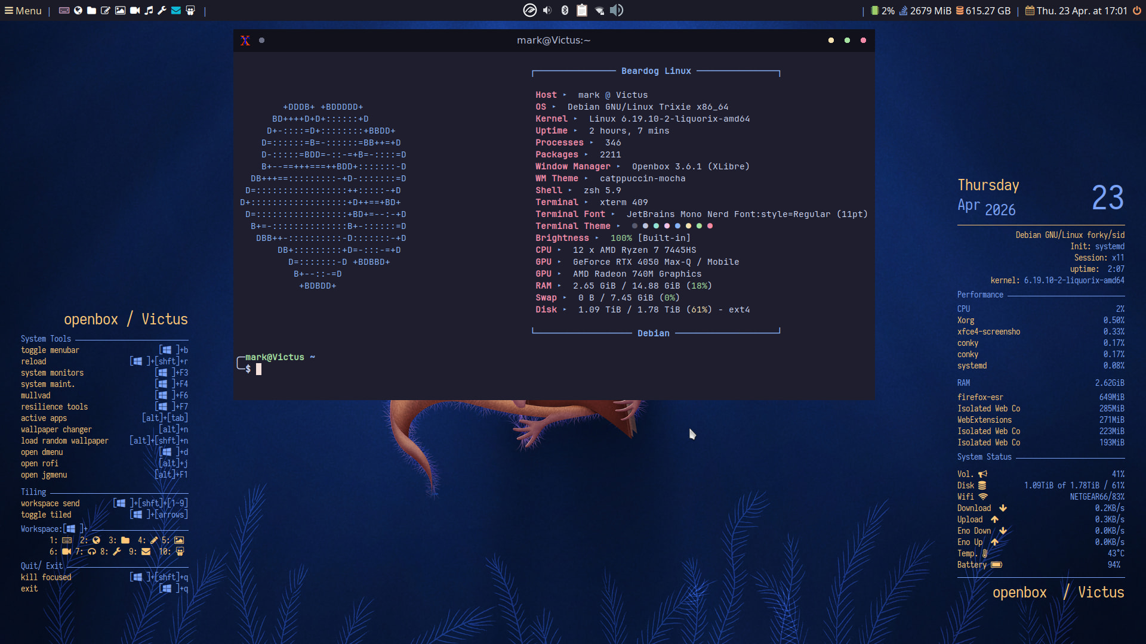This screenshot has width=1146, height=644.
Task: Switch to the keyboard workspace icon in top panel
Action: pyautogui.click(x=64, y=11)
